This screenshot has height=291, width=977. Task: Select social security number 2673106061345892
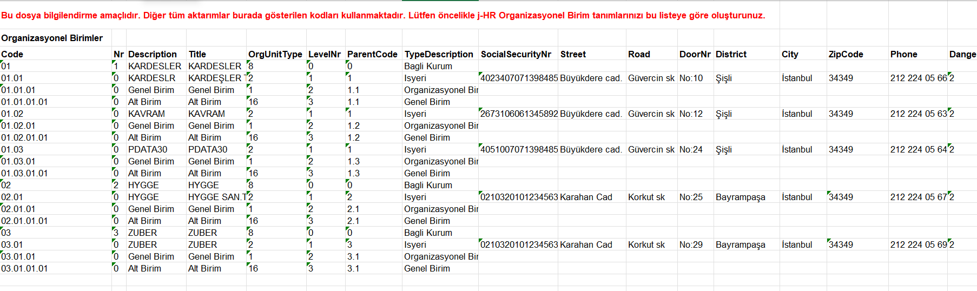[519, 114]
